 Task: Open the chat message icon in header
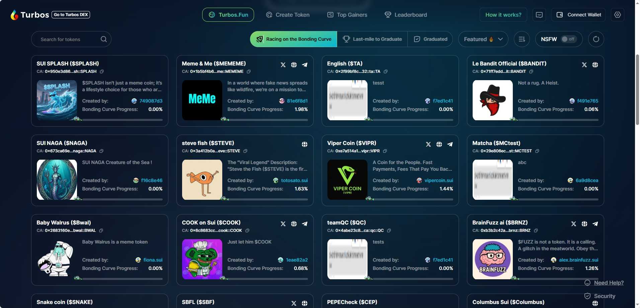click(539, 15)
